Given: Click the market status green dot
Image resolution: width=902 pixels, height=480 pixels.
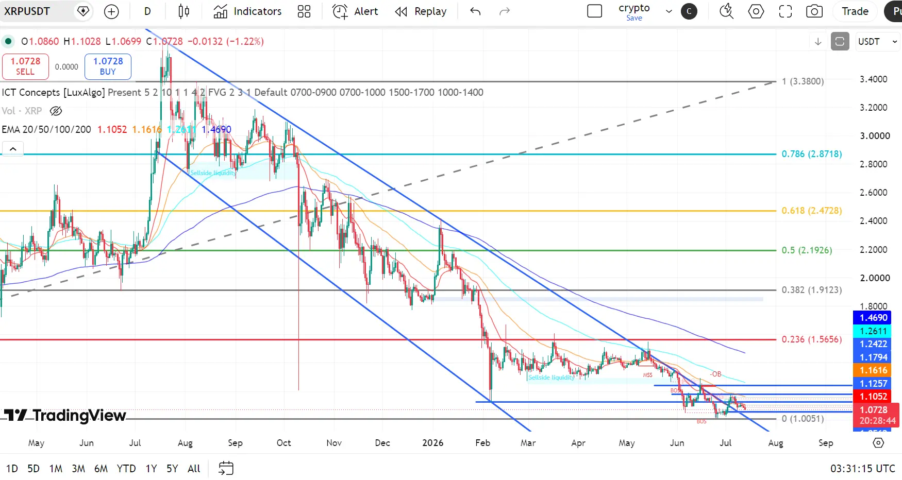Looking at the screenshot, I should (8, 41).
